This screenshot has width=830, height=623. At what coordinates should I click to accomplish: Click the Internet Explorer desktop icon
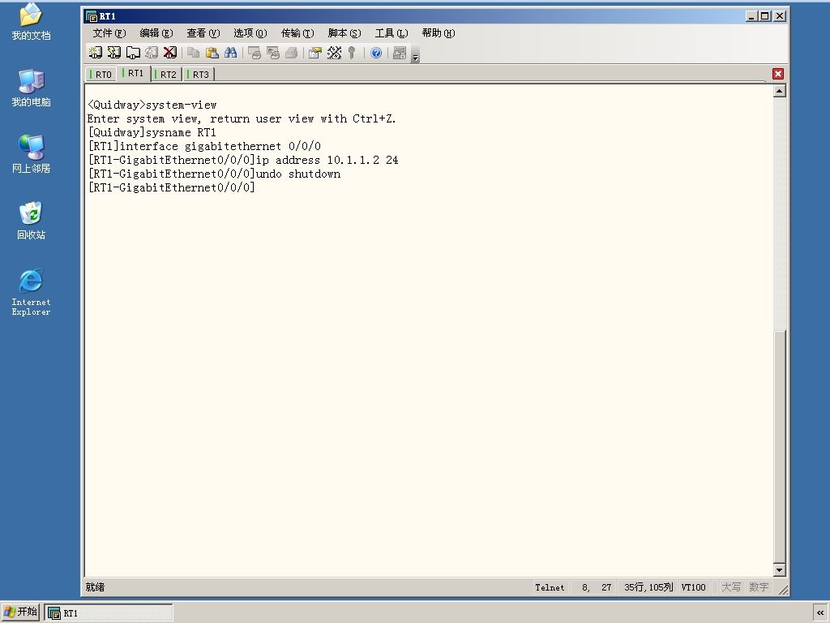coord(31,292)
